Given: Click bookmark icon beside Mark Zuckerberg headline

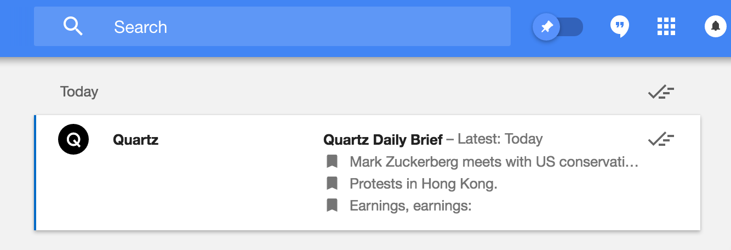Looking at the screenshot, I should click(x=332, y=162).
